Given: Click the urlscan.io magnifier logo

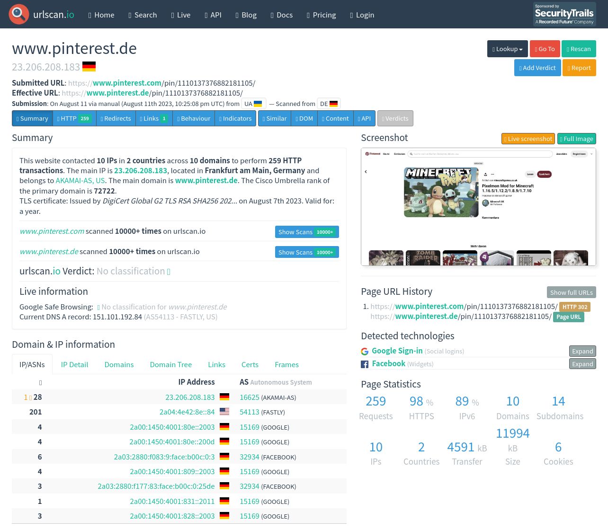Looking at the screenshot, I should click(19, 14).
